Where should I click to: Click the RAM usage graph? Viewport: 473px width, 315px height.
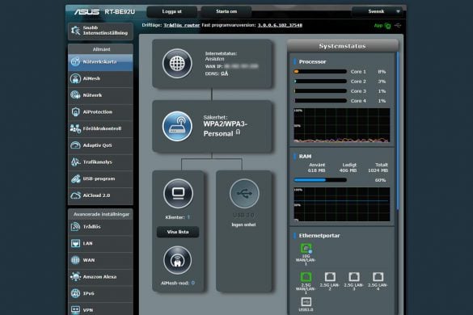342,204
